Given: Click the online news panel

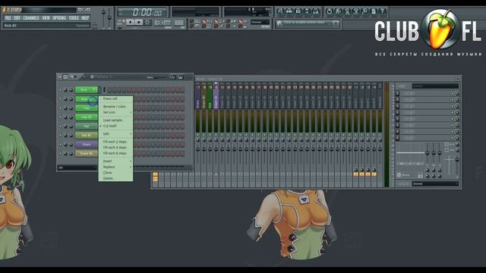Looking at the screenshot, I should pos(308,24).
